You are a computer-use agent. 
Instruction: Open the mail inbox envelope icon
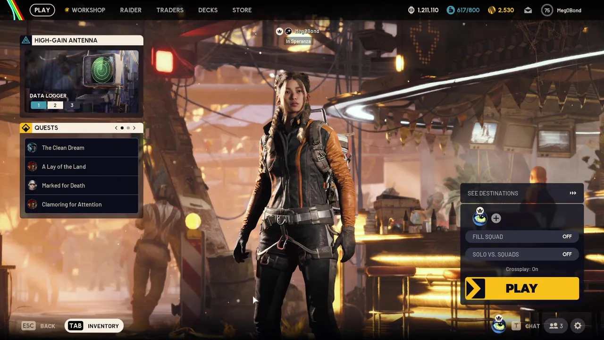(x=528, y=10)
